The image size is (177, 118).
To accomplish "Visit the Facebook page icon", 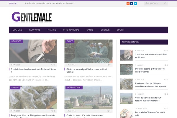I will click(132, 4).
